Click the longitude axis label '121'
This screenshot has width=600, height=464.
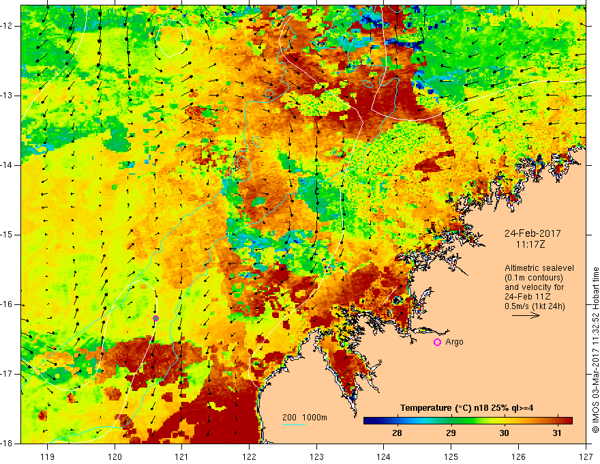pos(182,456)
